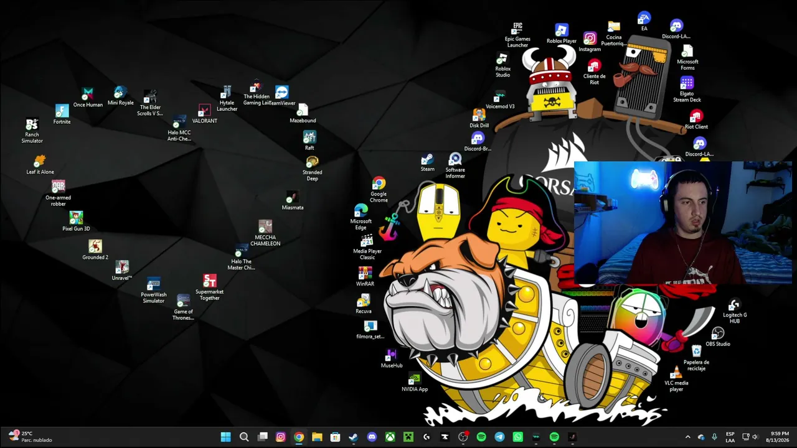797x448 pixels.
Task: Select the OBS Studio desktop icon
Action: tap(718, 337)
